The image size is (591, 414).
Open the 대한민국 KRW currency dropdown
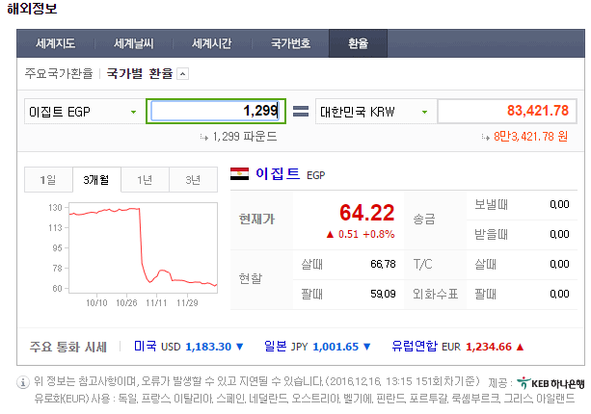[375, 112]
